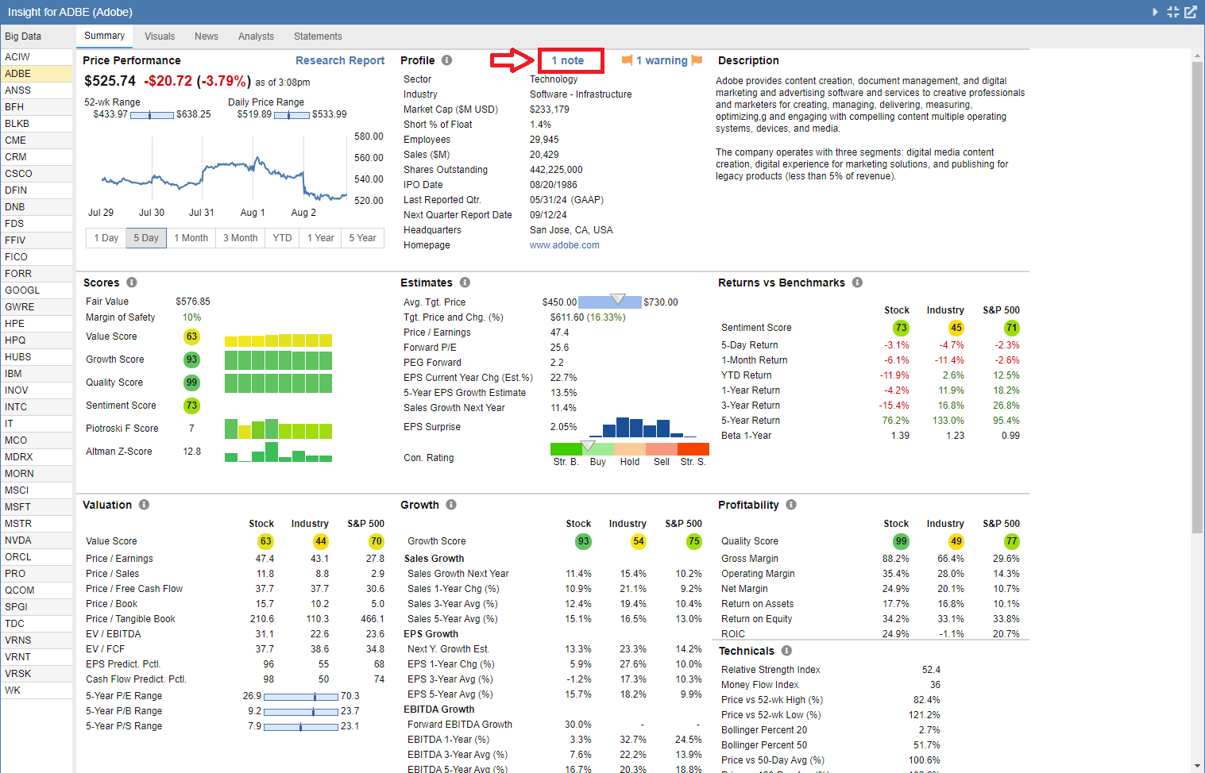Select the 1 Month chart range
The image size is (1205, 773).
click(191, 238)
